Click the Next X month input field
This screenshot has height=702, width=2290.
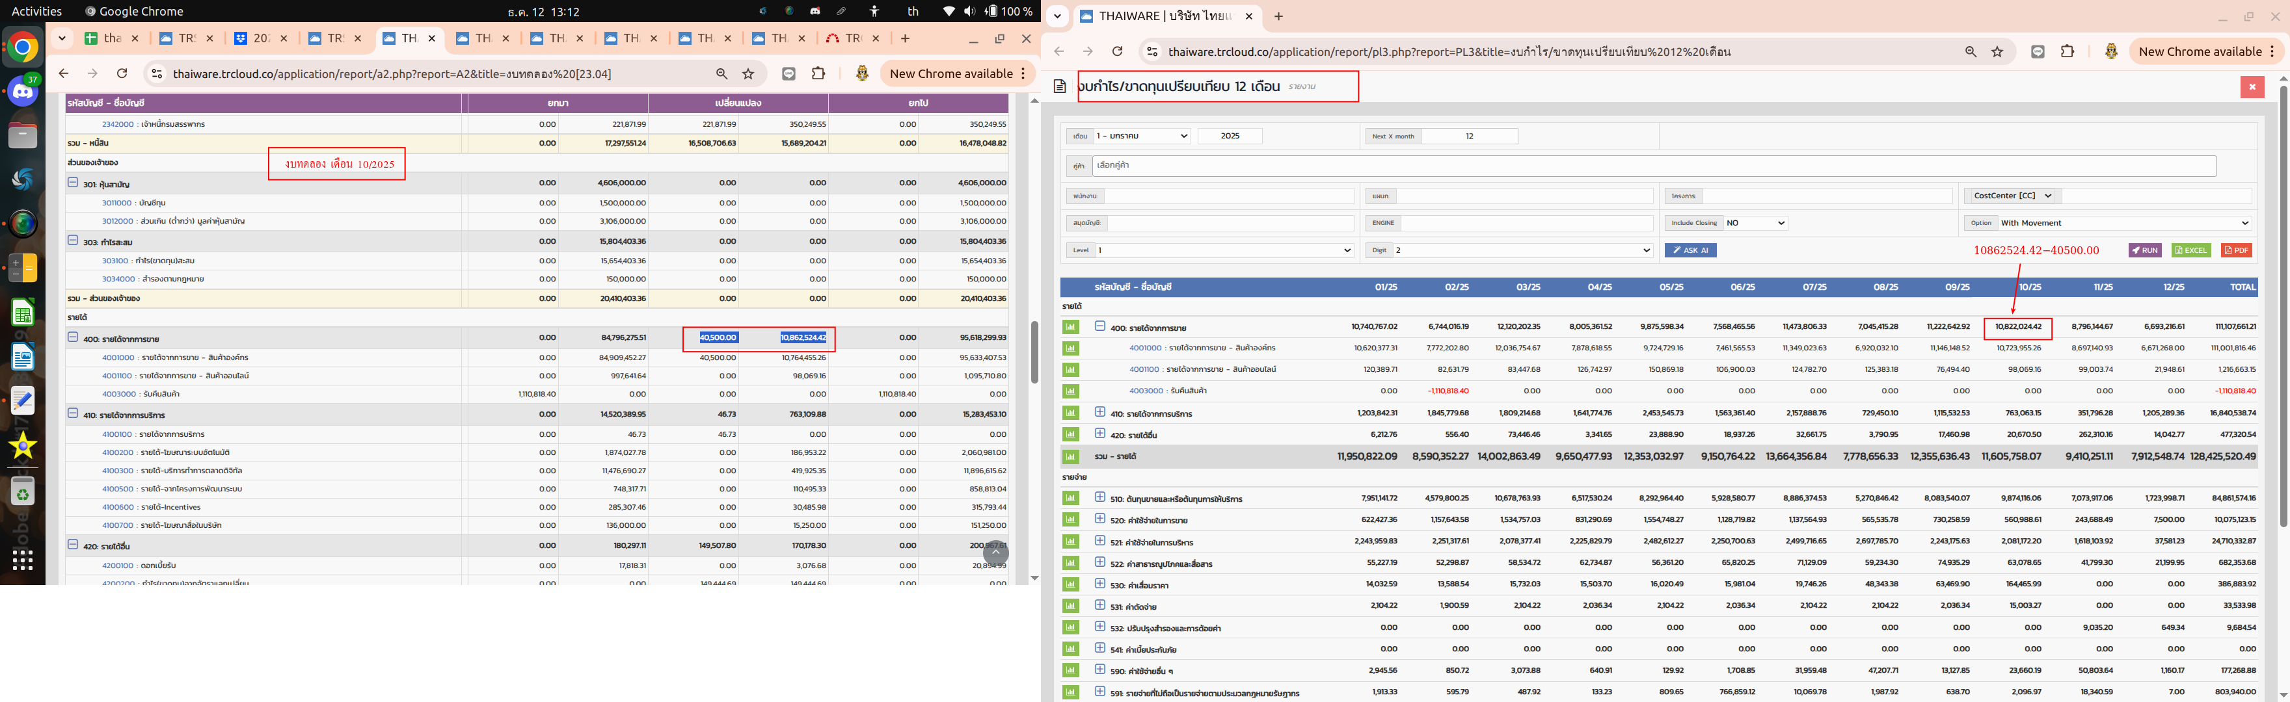1468,136
